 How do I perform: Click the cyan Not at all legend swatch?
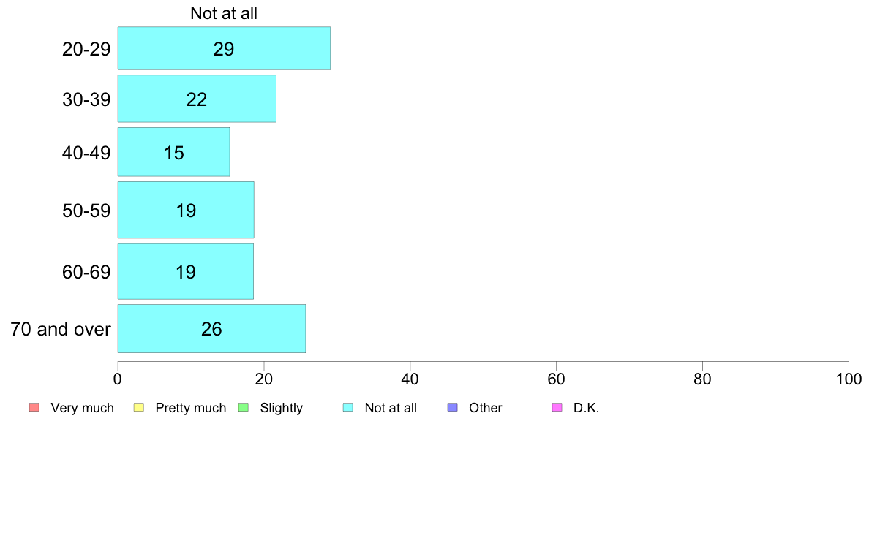(x=348, y=407)
